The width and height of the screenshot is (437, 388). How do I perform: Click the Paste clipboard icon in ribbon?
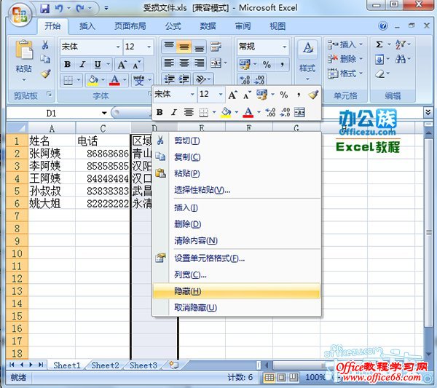[23, 51]
